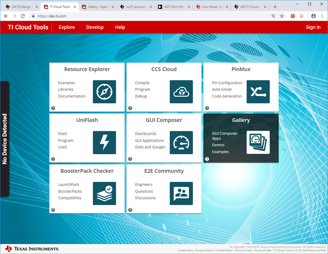Open PinMux via the pin configuration icon
The image size is (328, 254).
(258, 92)
